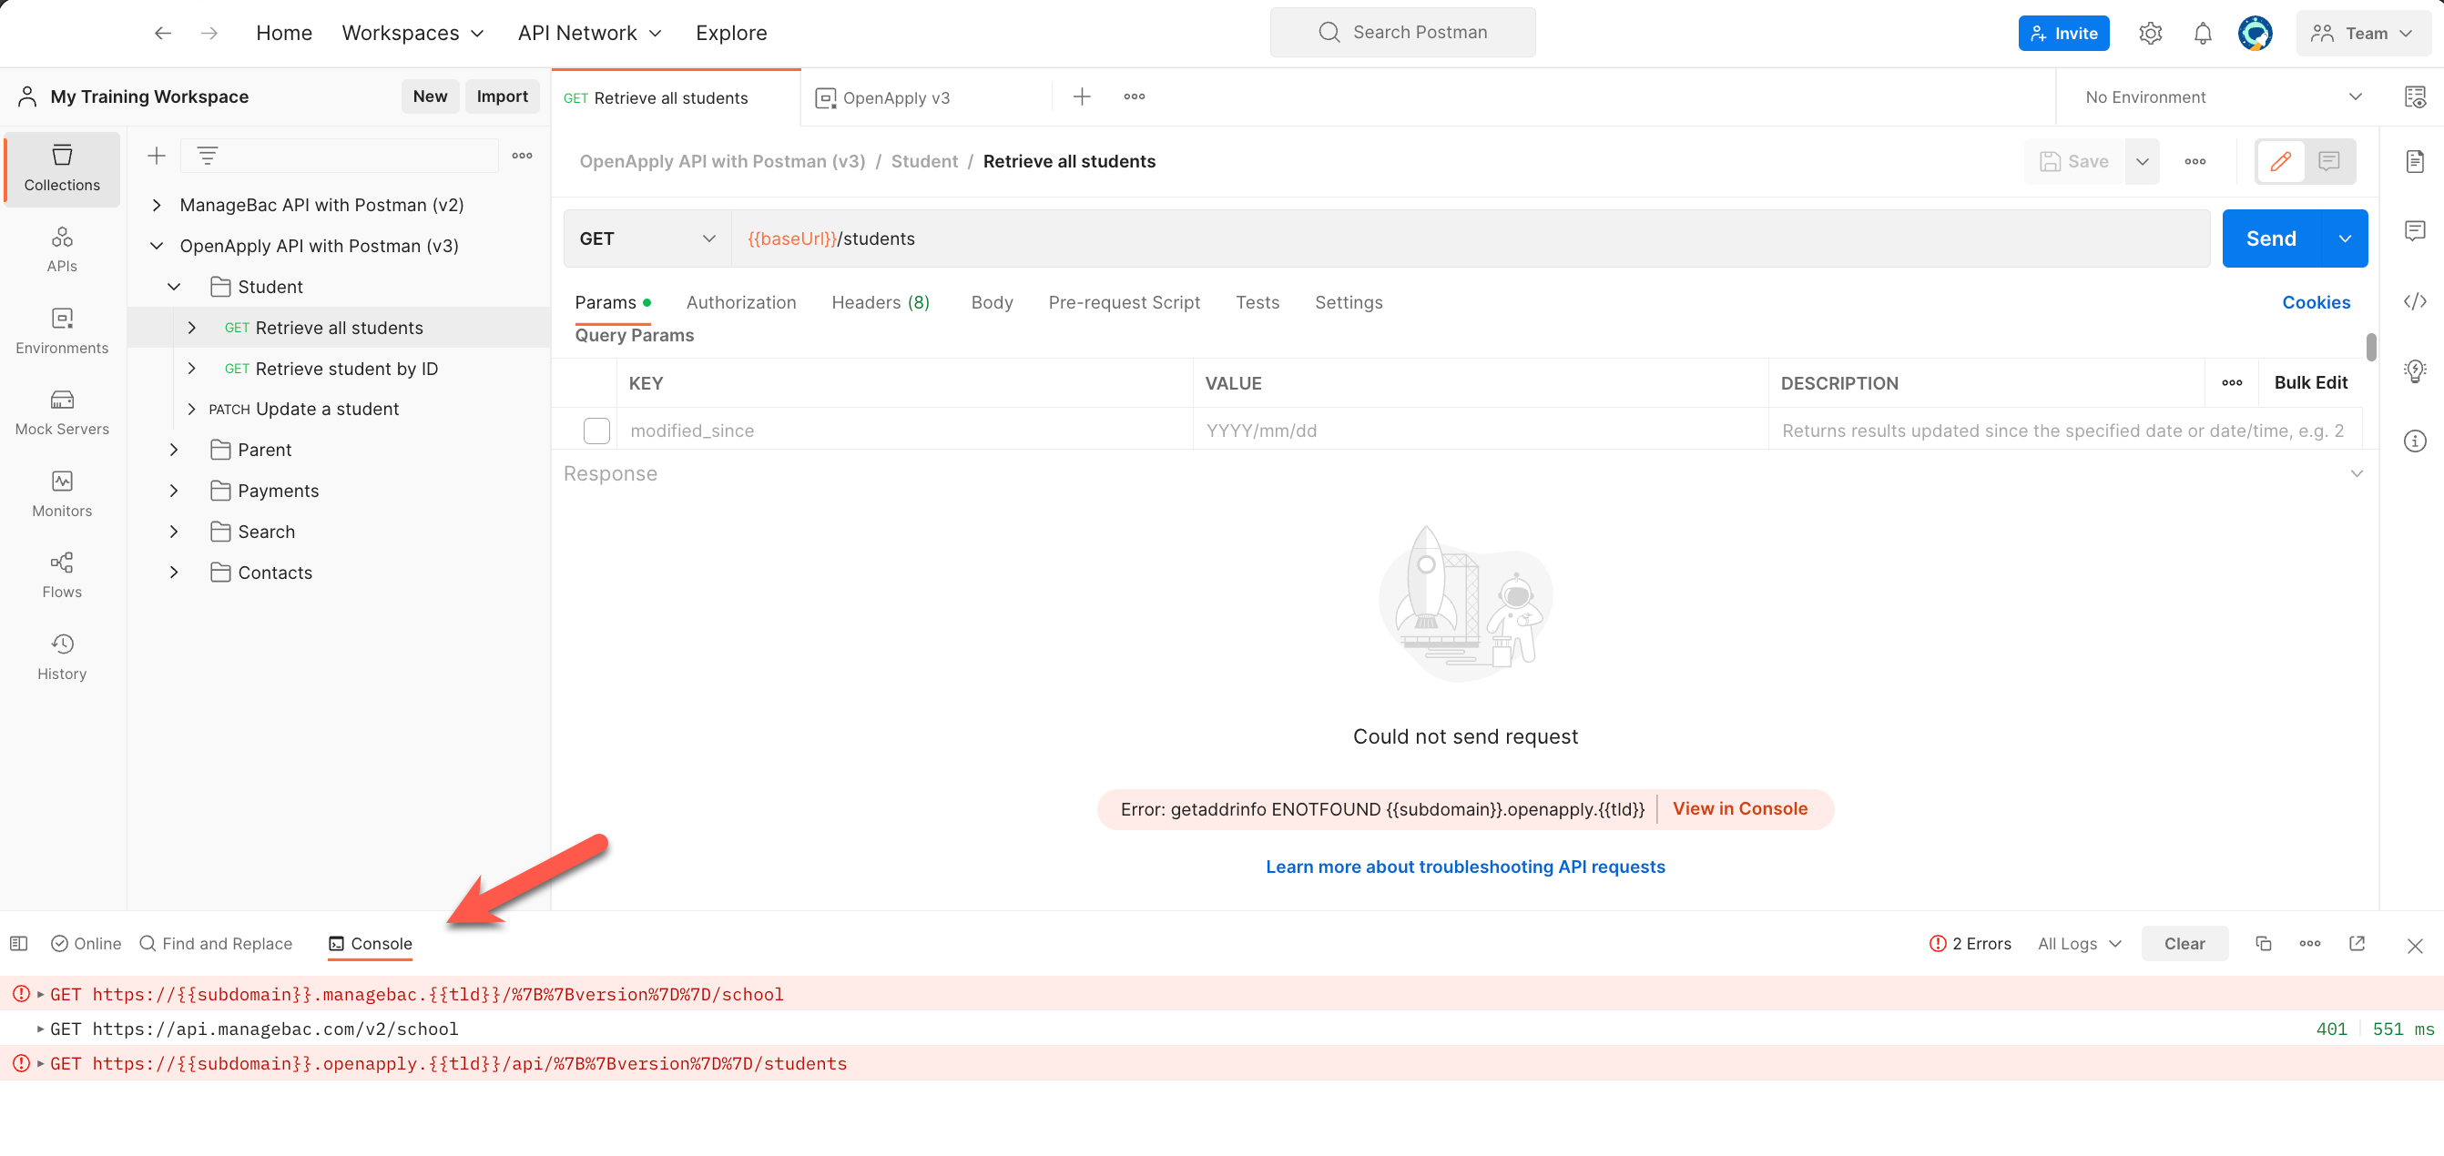
Task: Enable the modified_since parameter checkbox
Action: click(x=596, y=431)
